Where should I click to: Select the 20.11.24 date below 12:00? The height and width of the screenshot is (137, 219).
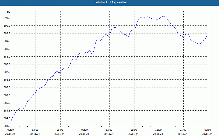coord(109,134)
